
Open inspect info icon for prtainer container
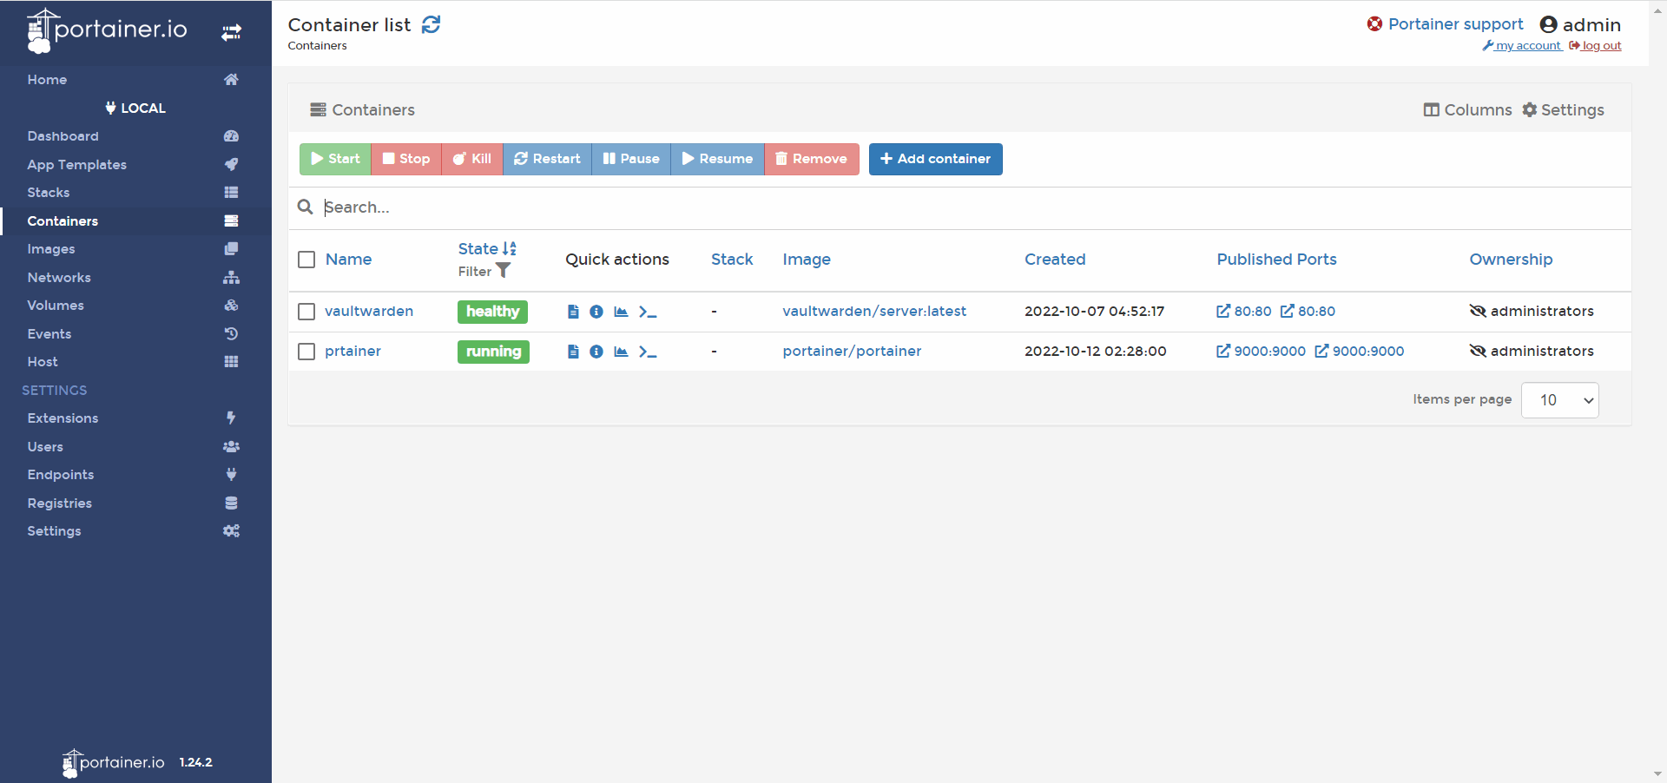pos(596,352)
